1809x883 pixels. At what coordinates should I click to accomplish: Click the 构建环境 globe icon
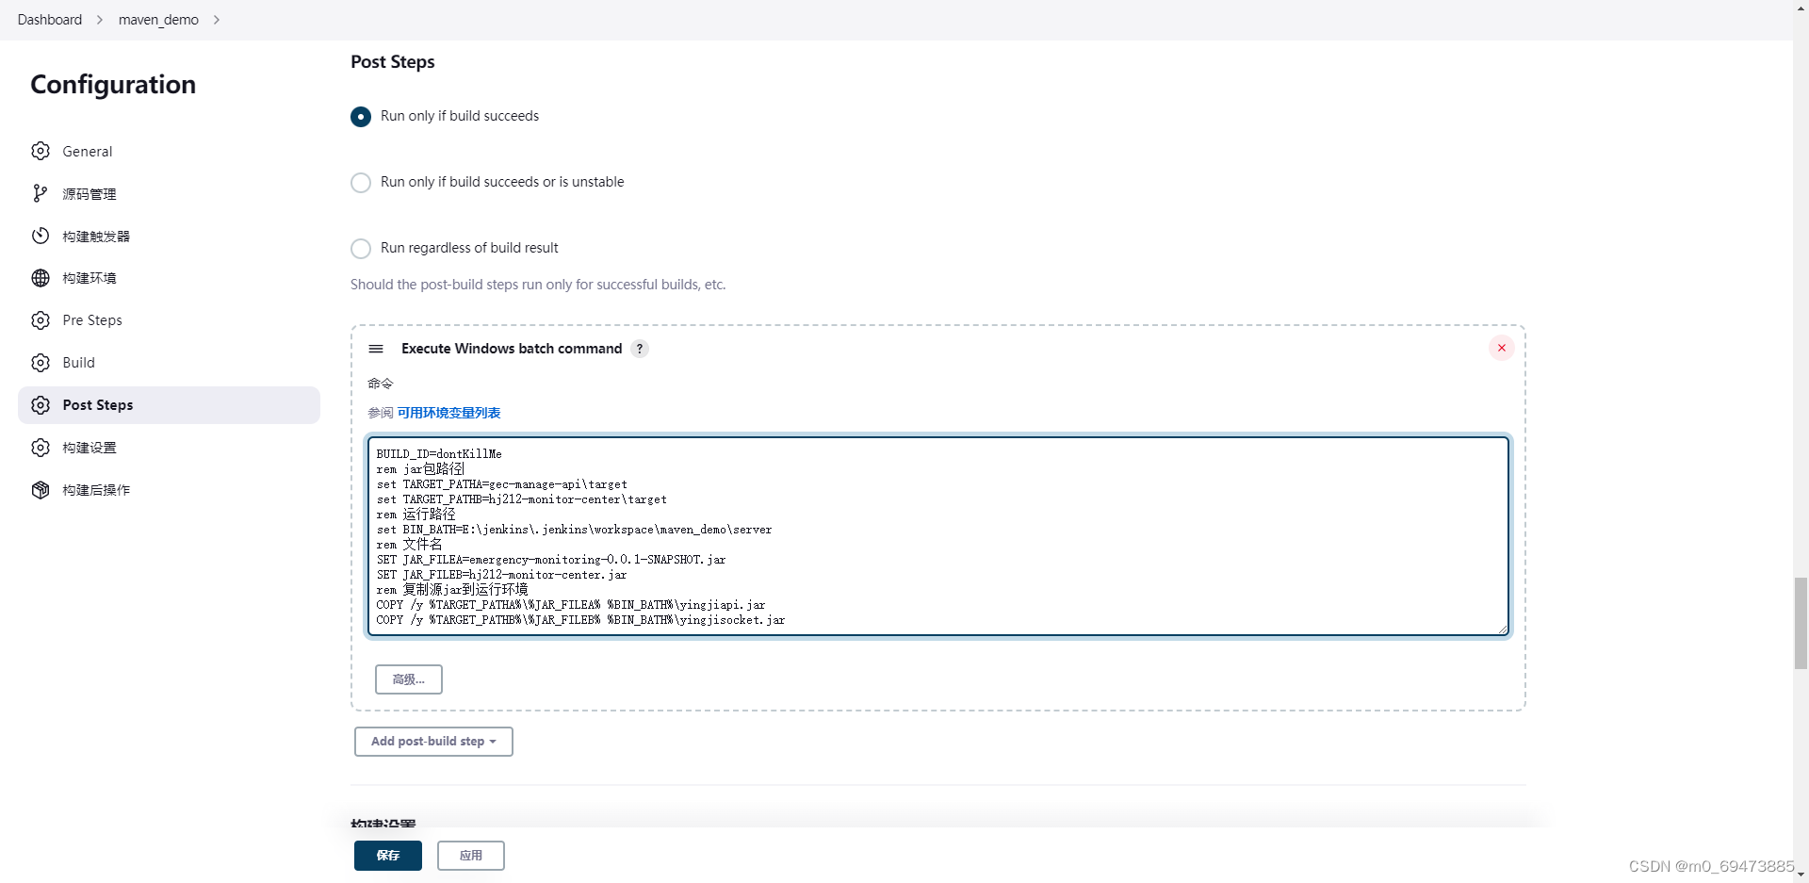click(x=41, y=278)
